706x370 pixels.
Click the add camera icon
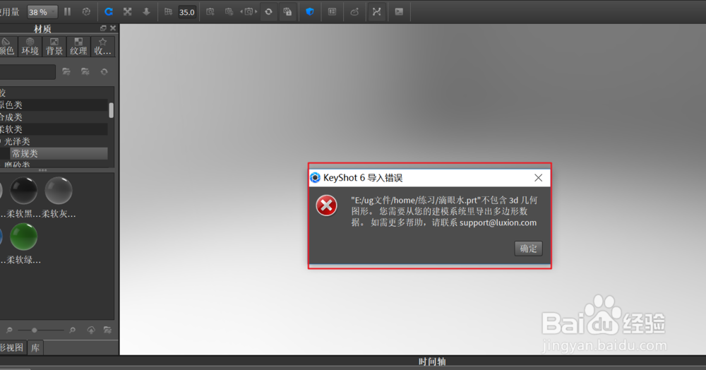coord(210,12)
